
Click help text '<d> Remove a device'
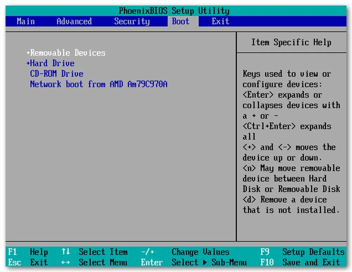285,199
